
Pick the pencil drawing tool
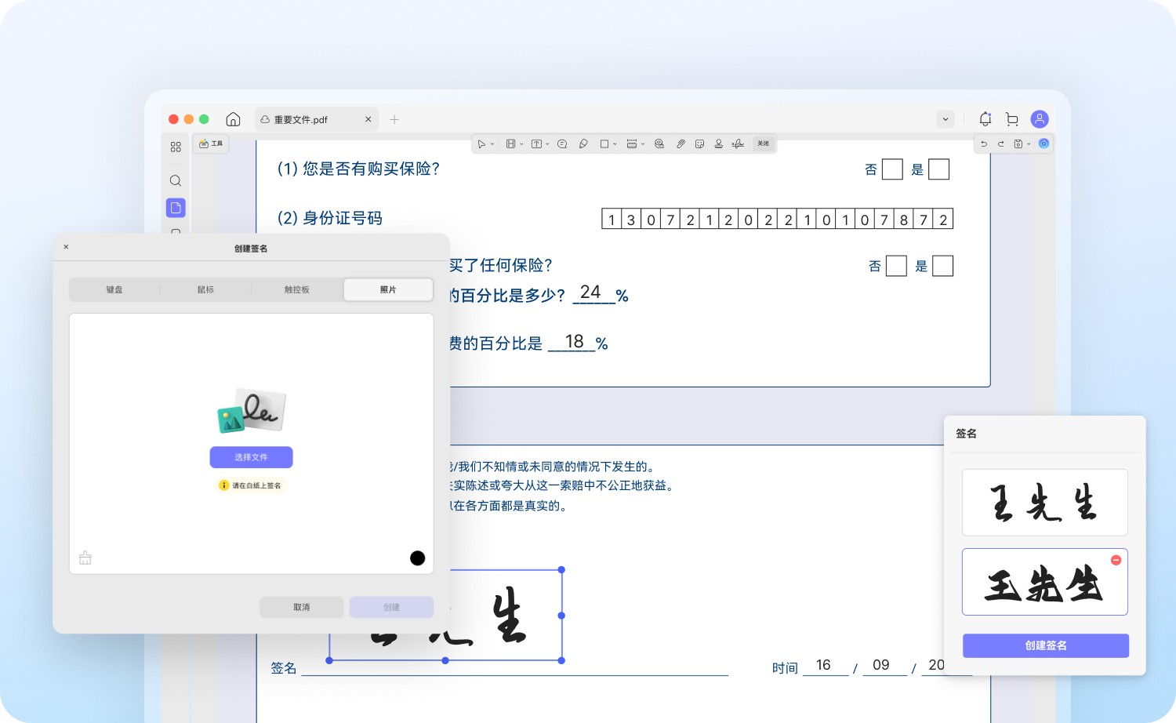tap(583, 144)
